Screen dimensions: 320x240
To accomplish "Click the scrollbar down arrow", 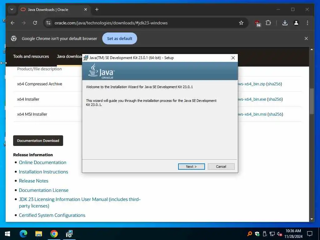I will click(312, 219).
